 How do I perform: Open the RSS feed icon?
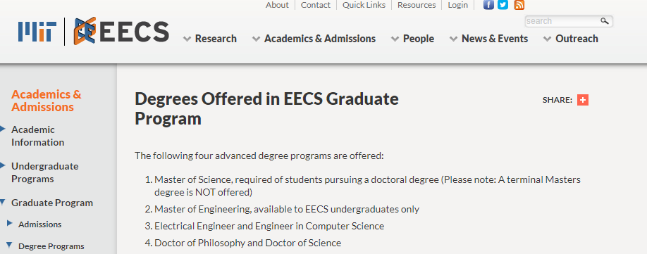click(519, 5)
